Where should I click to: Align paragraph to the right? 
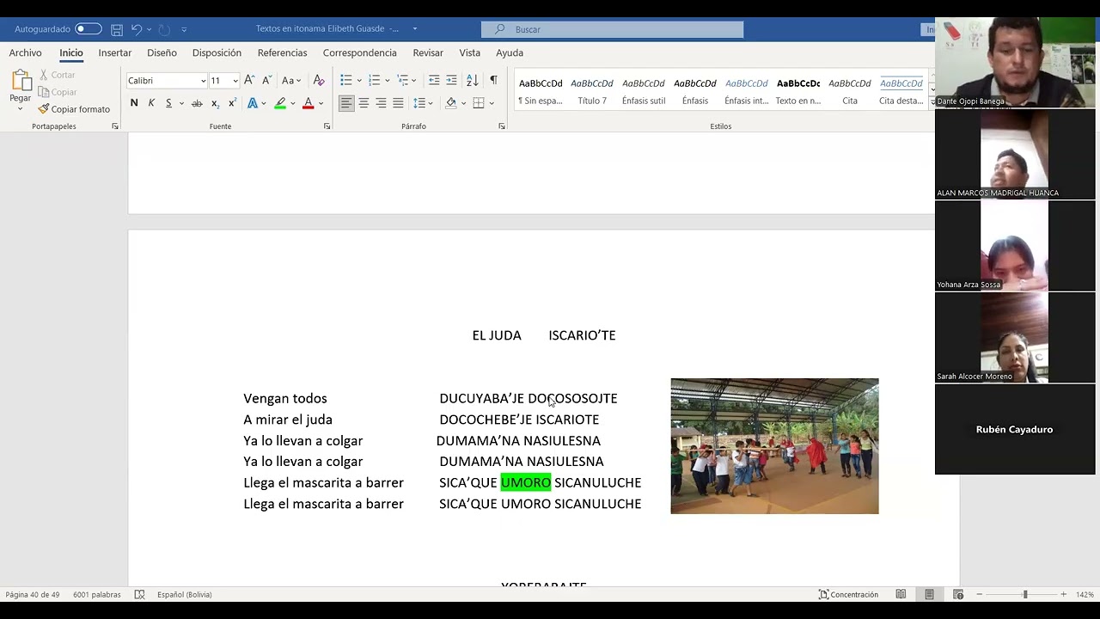pyautogui.click(x=381, y=103)
